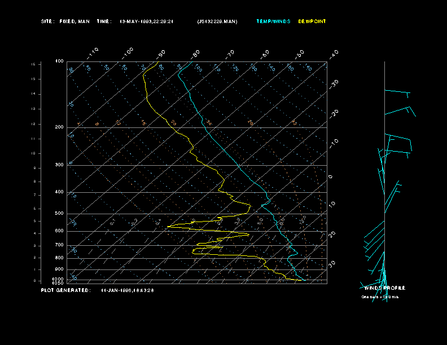Click the 15 km mark on height axis
The width and height of the screenshot is (447, 345).
34,79
